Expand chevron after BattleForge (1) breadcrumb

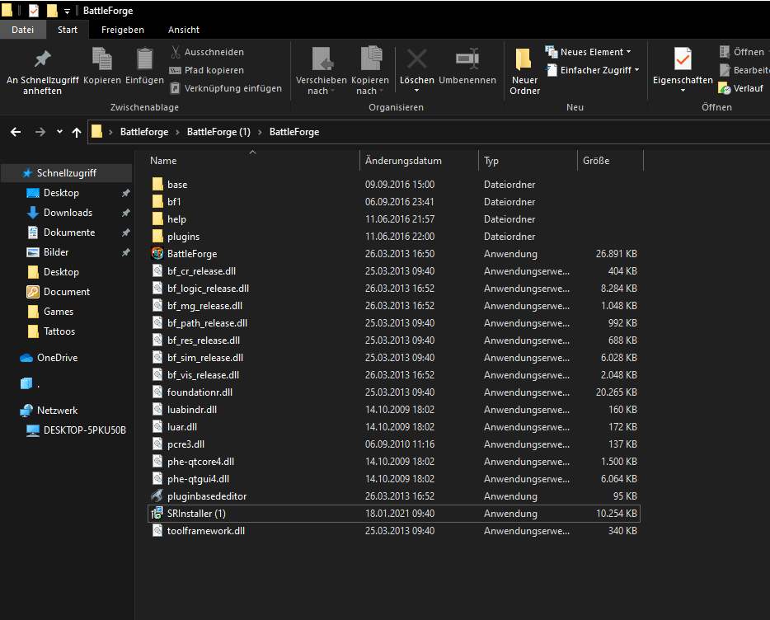pyautogui.click(x=260, y=132)
